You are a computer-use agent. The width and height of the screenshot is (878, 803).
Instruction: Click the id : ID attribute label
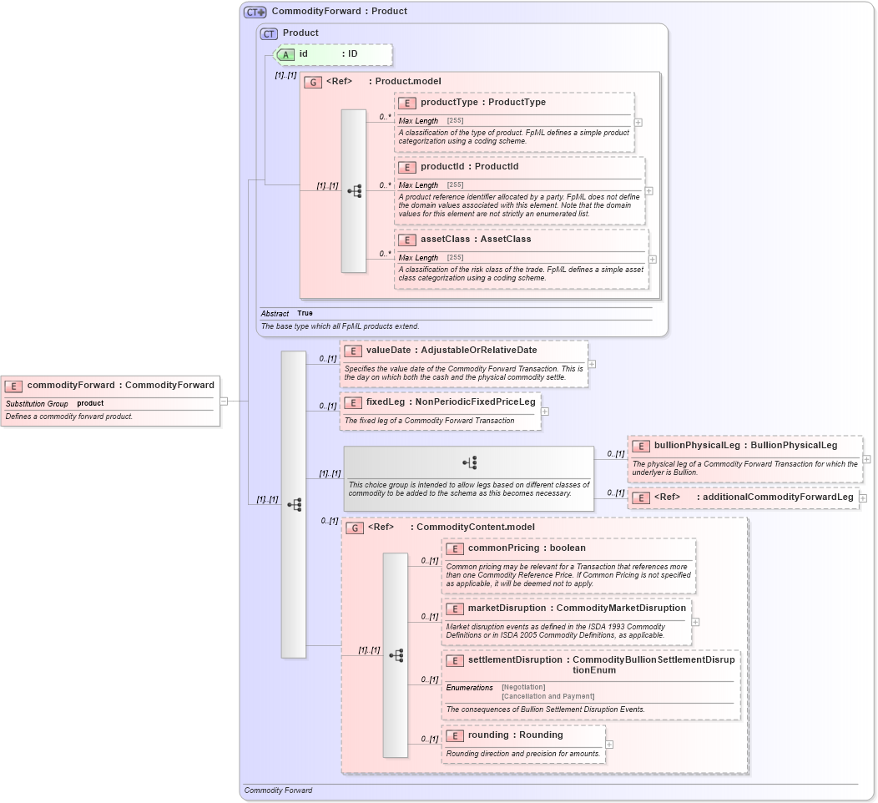pos(328,53)
